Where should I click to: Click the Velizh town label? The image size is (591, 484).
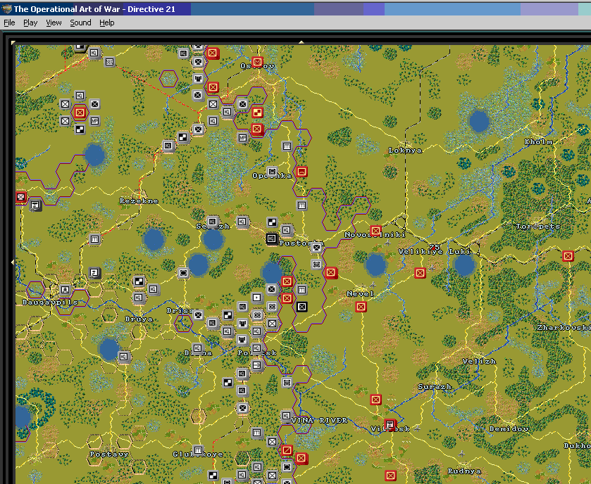479,362
